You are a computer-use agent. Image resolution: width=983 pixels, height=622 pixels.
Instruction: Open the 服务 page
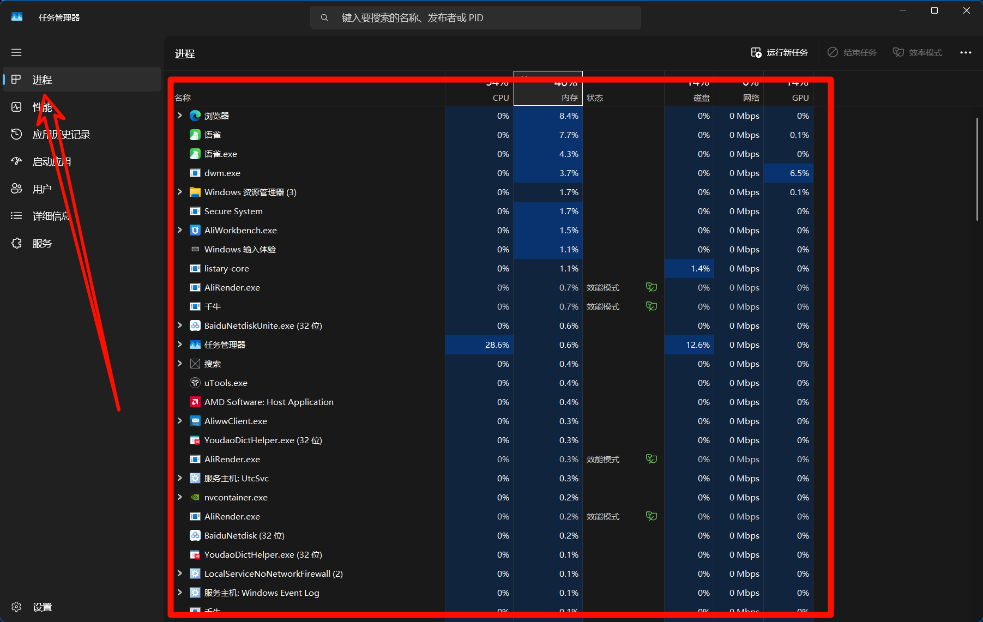tap(82, 243)
